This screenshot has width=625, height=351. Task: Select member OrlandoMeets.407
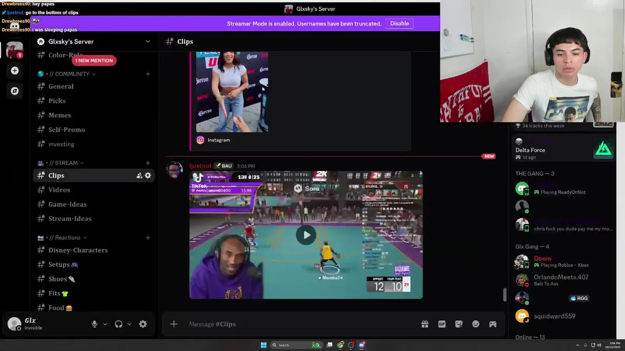[563, 280]
